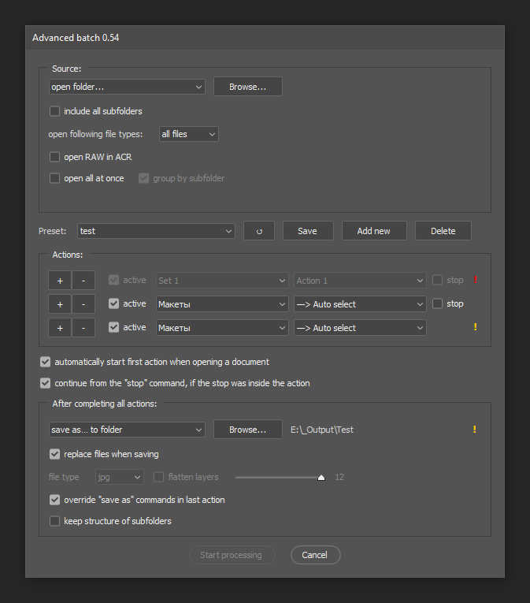Image resolution: width=530 pixels, height=603 pixels.
Task: Open the Preset 'test' dropdown
Action: click(x=156, y=231)
